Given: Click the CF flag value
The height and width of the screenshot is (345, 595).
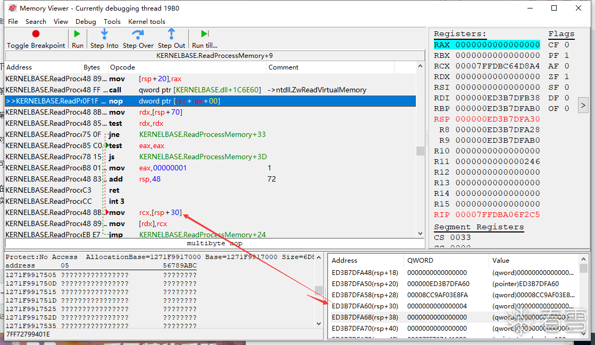Looking at the screenshot, I should (566, 45).
